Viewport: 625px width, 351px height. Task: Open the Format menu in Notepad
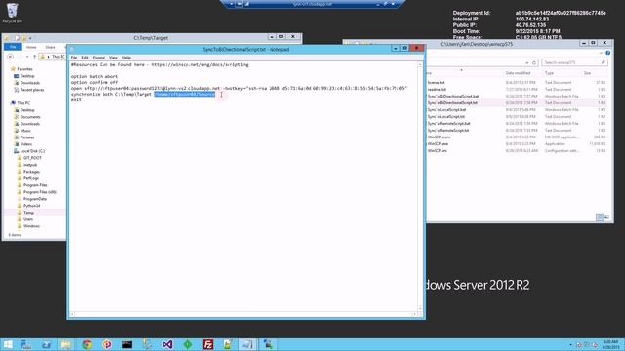99,58
